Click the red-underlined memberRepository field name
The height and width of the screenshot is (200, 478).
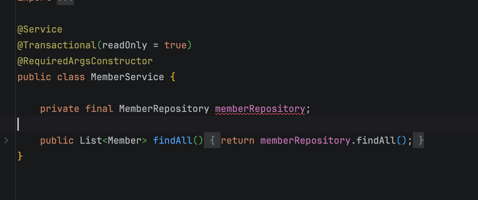260,109
